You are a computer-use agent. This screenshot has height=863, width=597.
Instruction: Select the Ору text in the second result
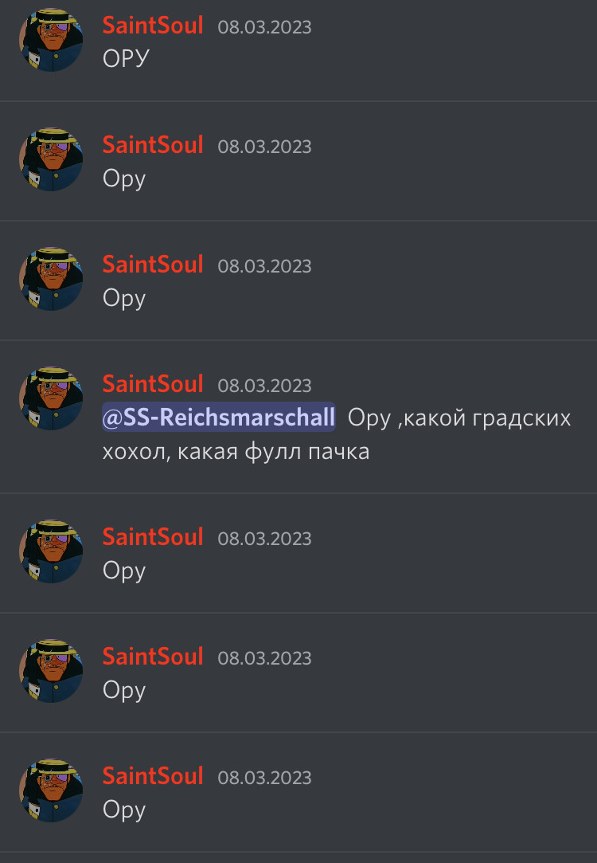(124, 179)
